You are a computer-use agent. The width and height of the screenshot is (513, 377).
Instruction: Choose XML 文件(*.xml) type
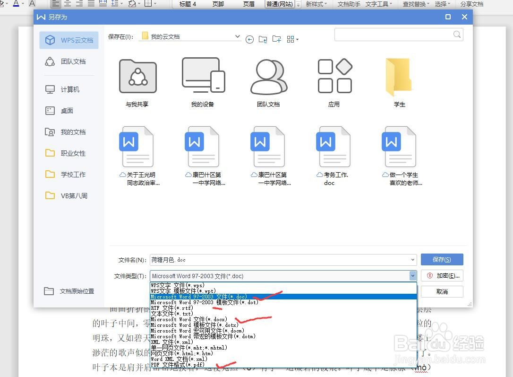click(283, 342)
